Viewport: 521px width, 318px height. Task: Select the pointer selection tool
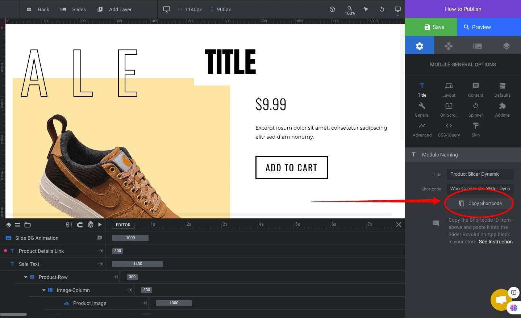[x=366, y=9]
